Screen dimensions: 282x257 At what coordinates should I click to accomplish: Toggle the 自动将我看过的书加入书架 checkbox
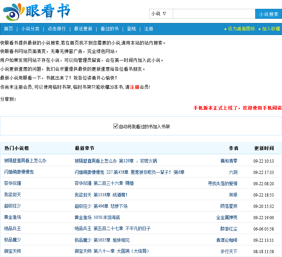[x=116, y=126]
